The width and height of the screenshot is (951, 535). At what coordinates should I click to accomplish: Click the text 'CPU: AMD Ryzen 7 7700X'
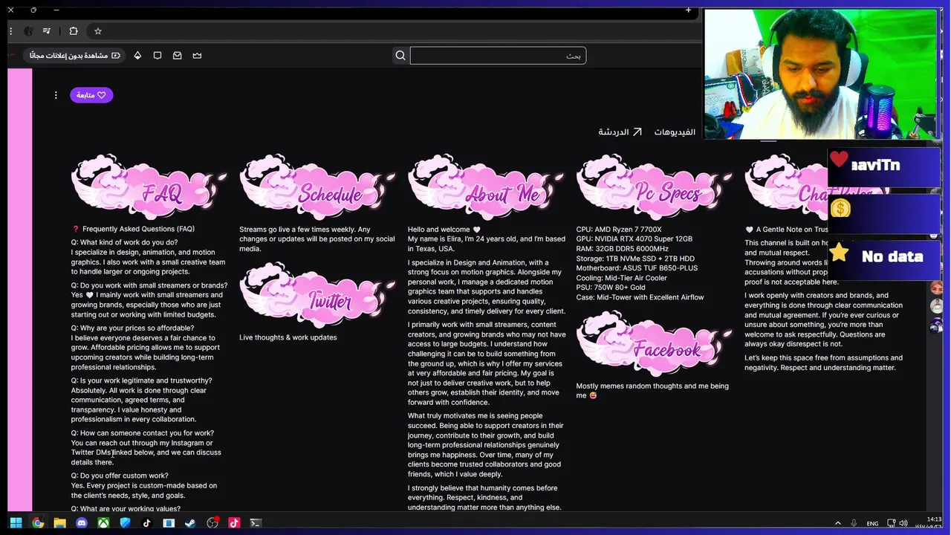point(619,229)
